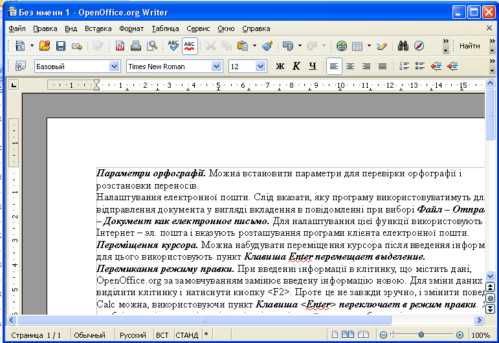Toggle ВСТ insert mode in status bar
The width and height of the screenshot is (499, 343).
pos(162,335)
